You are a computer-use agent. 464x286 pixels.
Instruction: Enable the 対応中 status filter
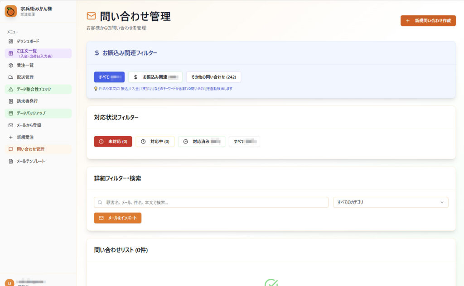pyautogui.click(x=155, y=141)
